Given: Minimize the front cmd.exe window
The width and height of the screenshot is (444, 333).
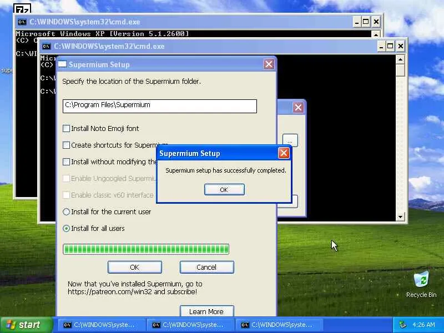Looking at the screenshot, I should (x=381, y=46).
